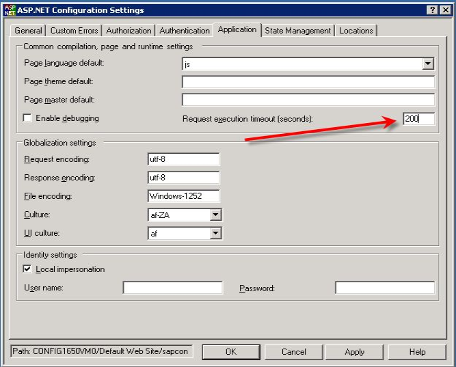Select the Application tab
Viewport: 456px width, 367px height.
click(237, 29)
